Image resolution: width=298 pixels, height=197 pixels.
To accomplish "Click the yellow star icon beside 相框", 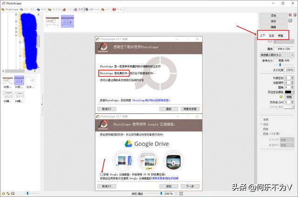I will (x=281, y=97).
